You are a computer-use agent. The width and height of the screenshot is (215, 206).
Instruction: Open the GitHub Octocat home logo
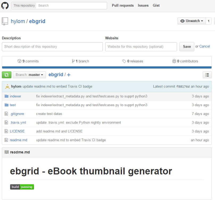[x=5, y=6]
